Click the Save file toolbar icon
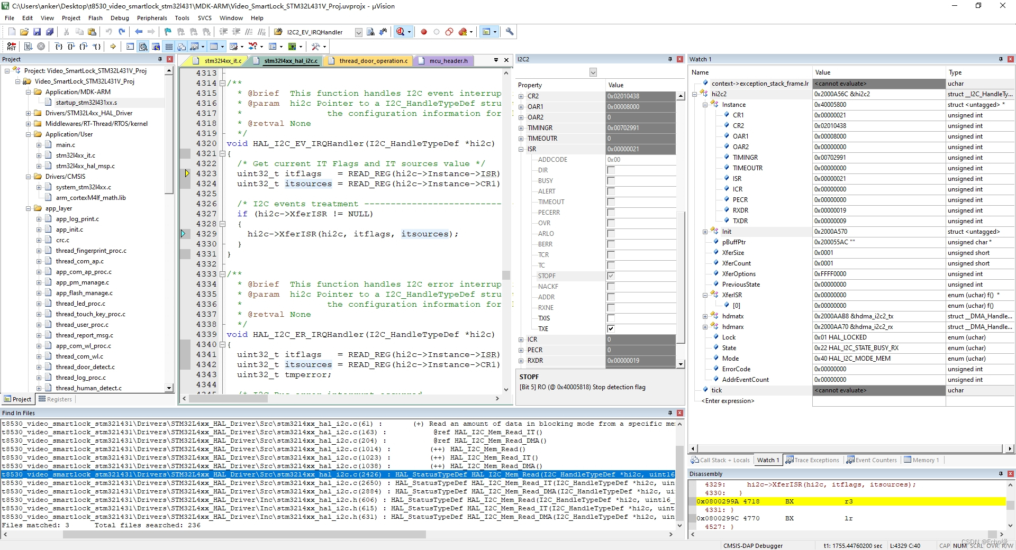Viewport: 1016px width, 550px height. [x=37, y=32]
